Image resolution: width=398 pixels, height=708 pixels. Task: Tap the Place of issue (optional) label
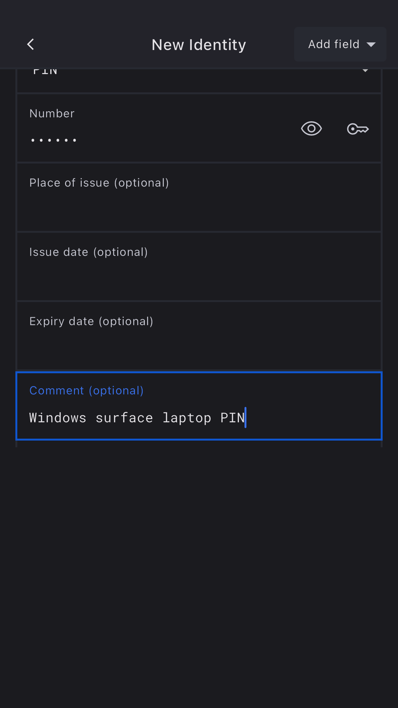point(99,183)
